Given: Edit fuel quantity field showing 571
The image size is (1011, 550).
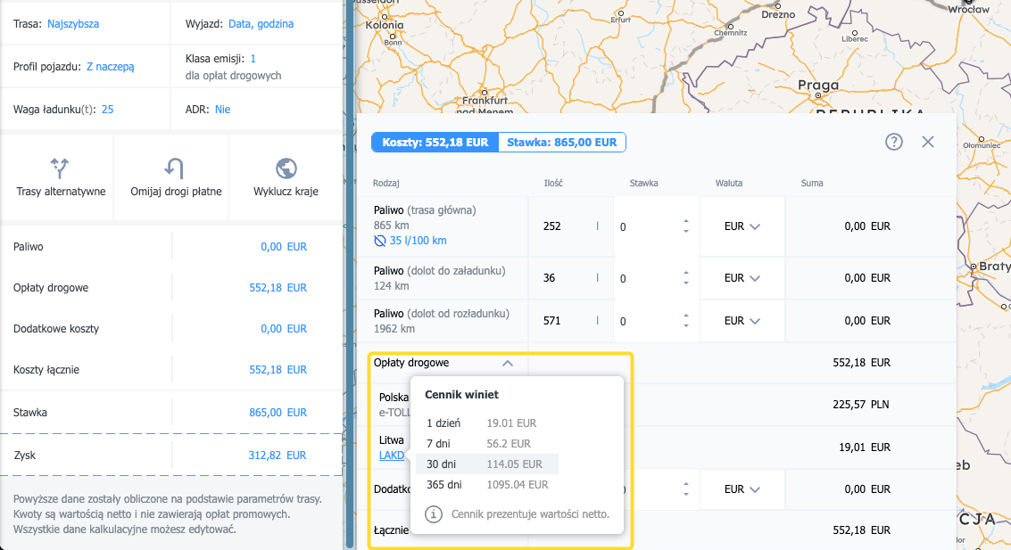Looking at the screenshot, I should (x=570, y=321).
